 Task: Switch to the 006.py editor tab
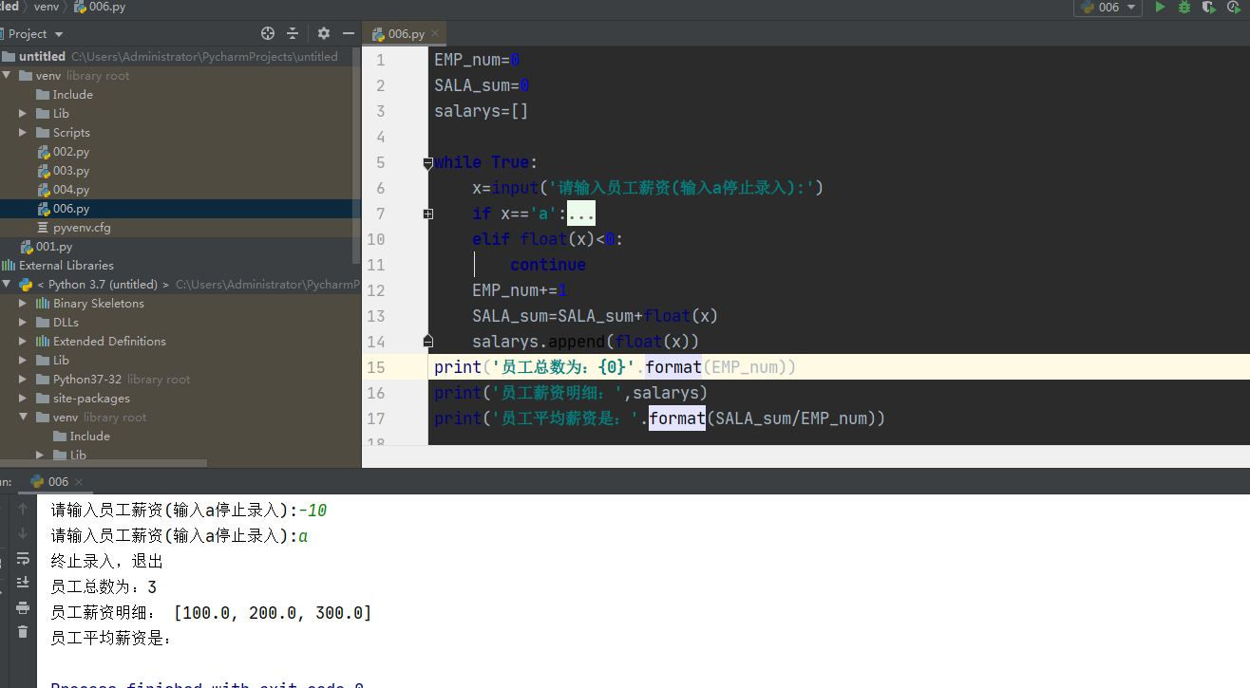coord(406,34)
